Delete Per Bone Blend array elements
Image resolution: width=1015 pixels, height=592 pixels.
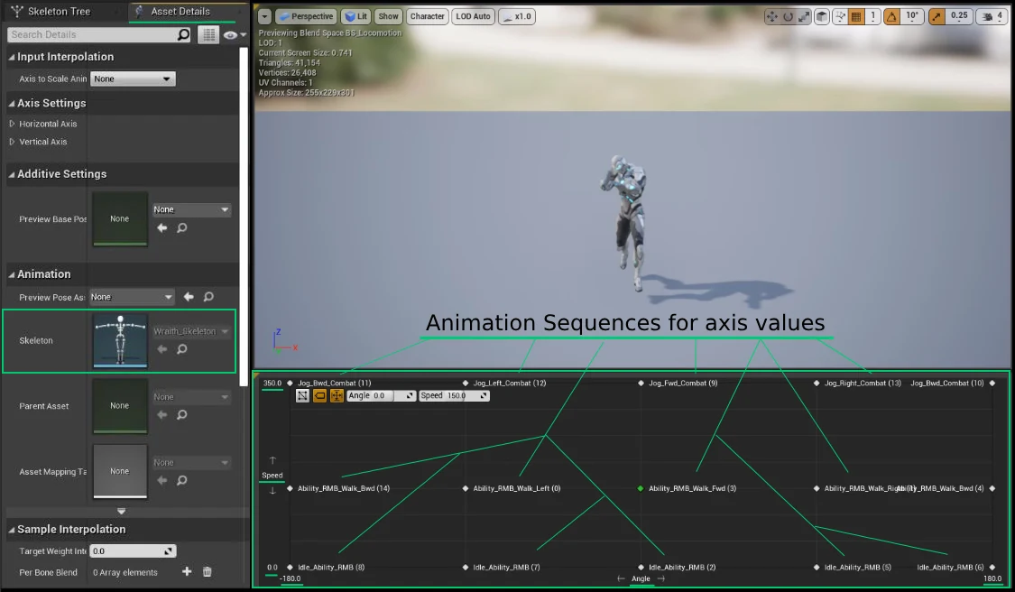click(207, 572)
